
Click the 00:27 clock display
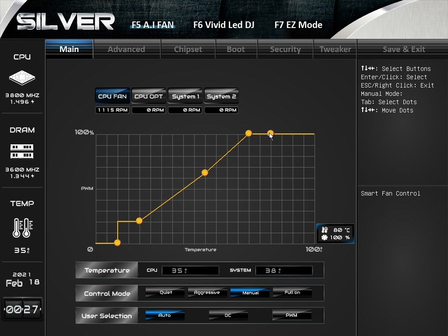coord(22,309)
